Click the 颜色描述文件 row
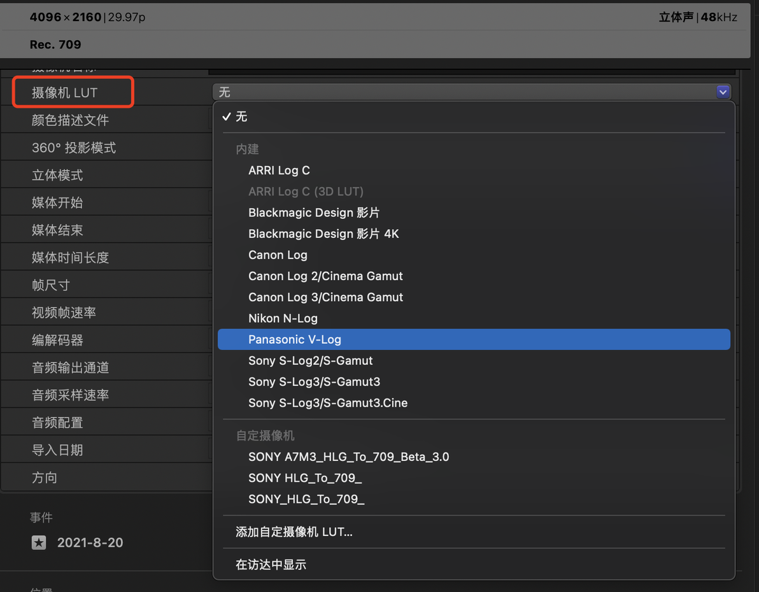This screenshot has height=592, width=759. (x=106, y=120)
